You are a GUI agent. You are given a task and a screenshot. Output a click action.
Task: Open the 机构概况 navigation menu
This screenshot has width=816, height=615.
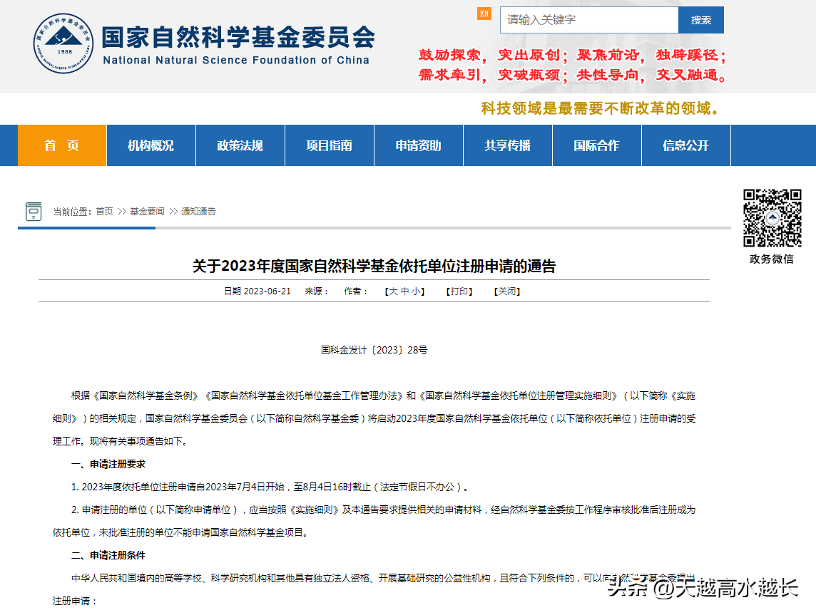151,145
